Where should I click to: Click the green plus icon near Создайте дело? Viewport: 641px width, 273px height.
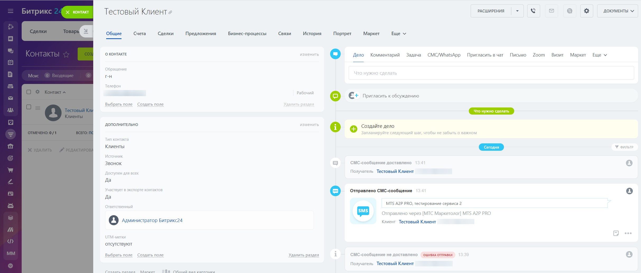tap(353, 129)
